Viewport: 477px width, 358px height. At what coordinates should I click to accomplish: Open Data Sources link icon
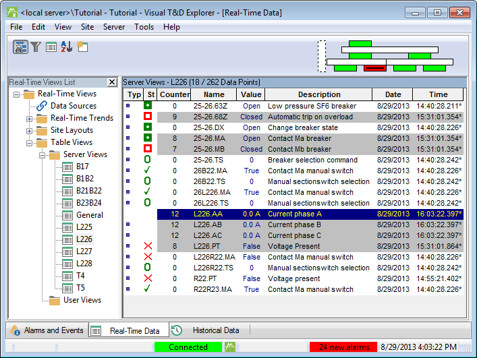(x=42, y=106)
